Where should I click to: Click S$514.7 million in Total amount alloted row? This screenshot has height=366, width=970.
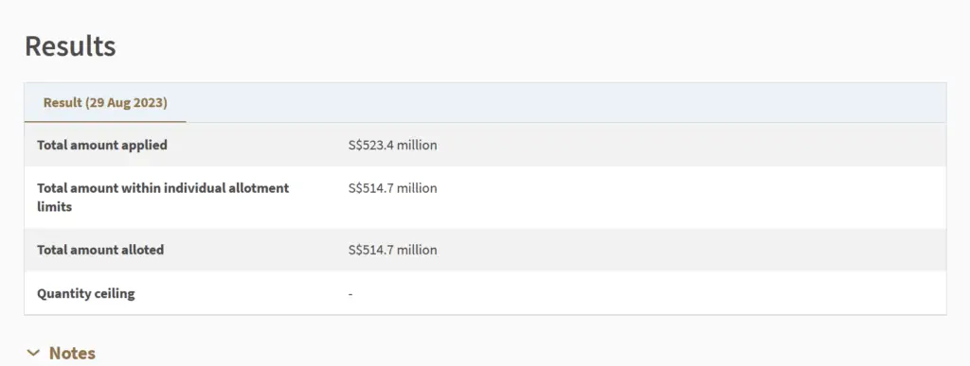click(393, 250)
